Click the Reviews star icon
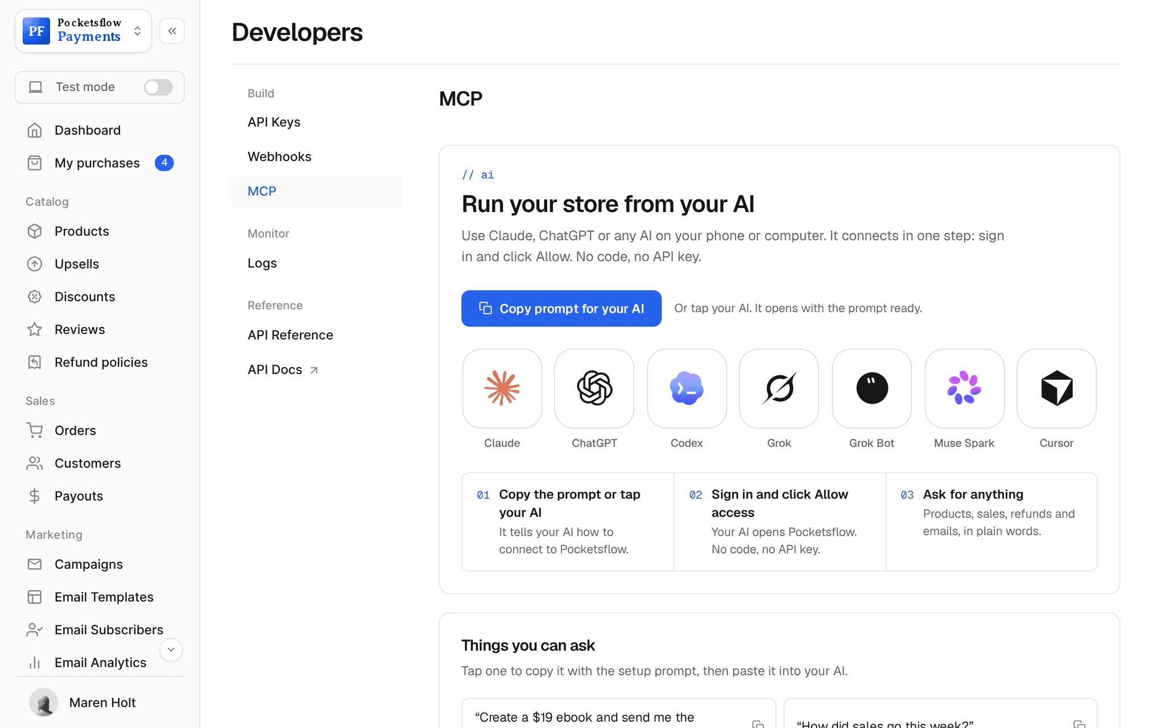Image resolution: width=1165 pixels, height=728 pixels. (35, 329)
